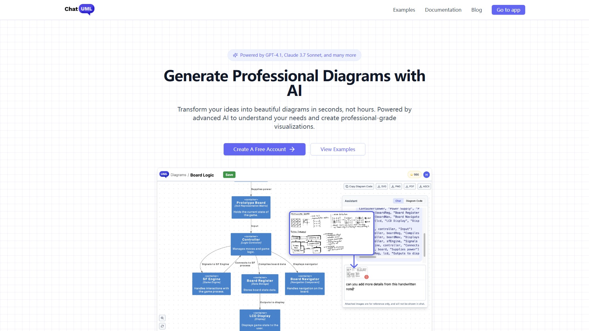Switch to the Diagram Code tab
Image resolution: width=589 pixels, height=331 pixels.
(414, 201)
